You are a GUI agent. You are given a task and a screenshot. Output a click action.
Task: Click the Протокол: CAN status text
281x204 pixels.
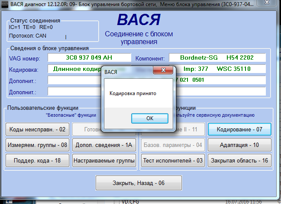pyautogui.click(x=28, y=36)
